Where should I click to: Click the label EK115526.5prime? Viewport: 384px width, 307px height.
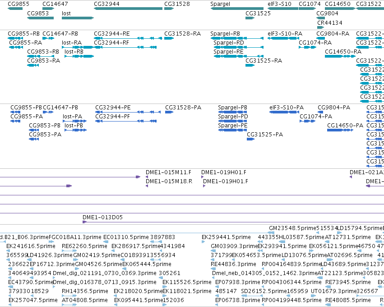(187, 282)
